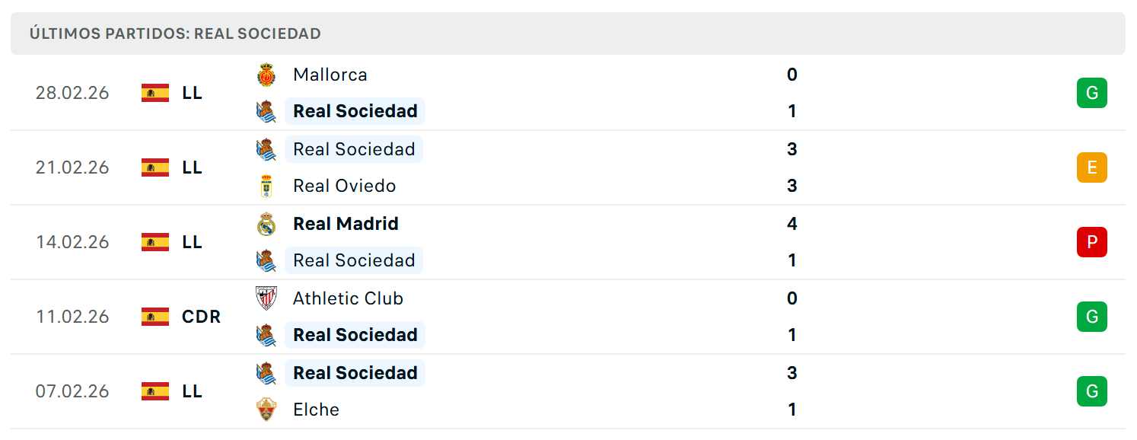Click the Real Oviedo crest icon
1137x440 pixels.
[x=266, y=186]
